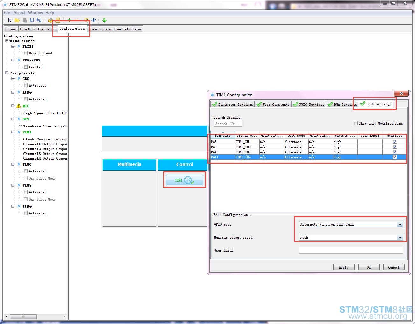Click the New Project toolbar icon

click(10, 20)
